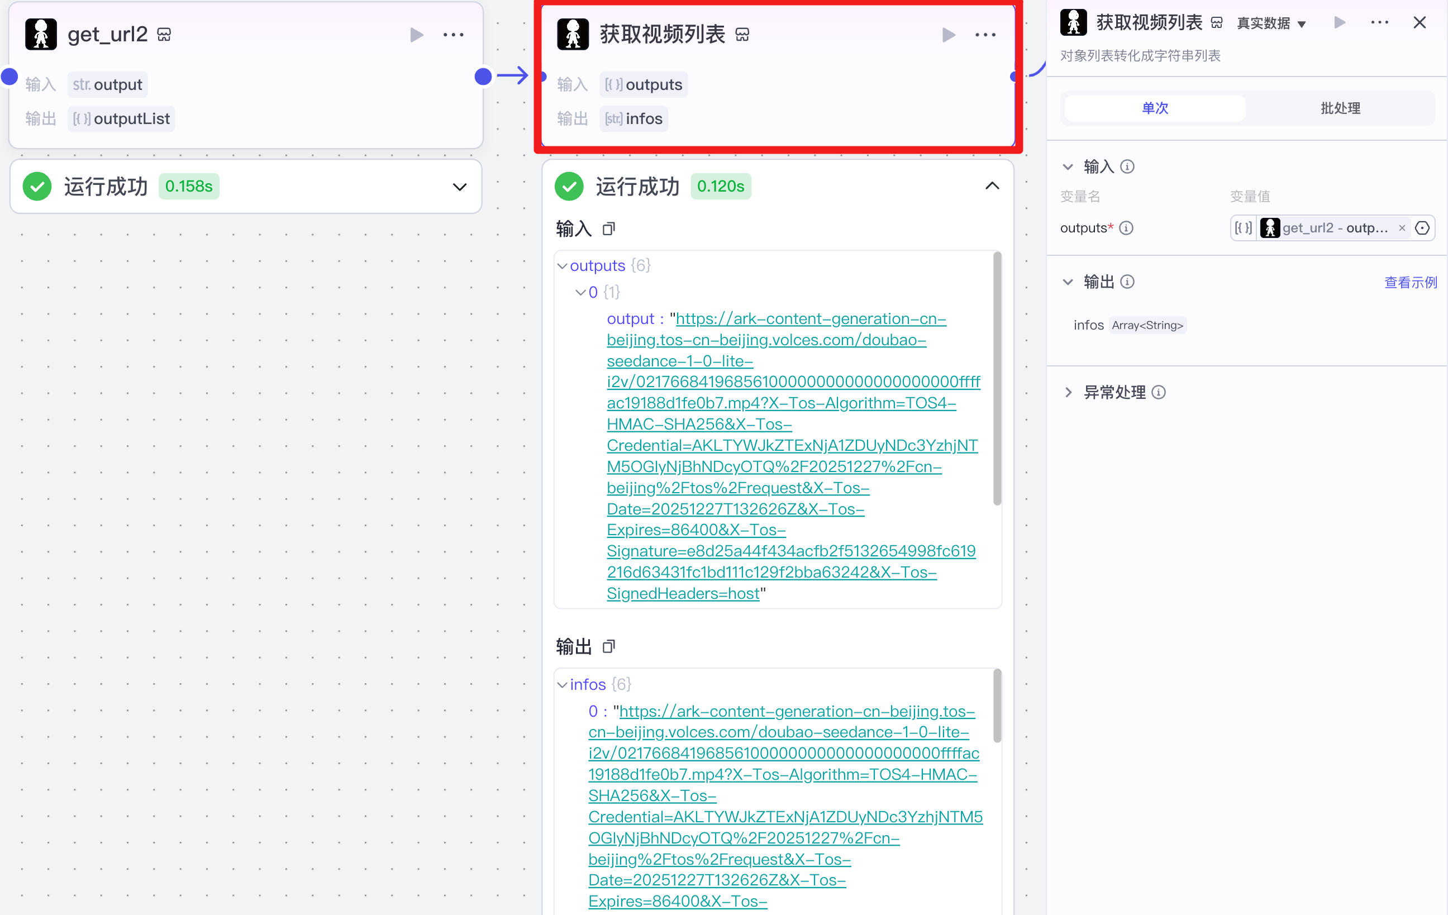
Task: Expand get_url2 运行成功 result panel
Action: [x=459, y=187]
